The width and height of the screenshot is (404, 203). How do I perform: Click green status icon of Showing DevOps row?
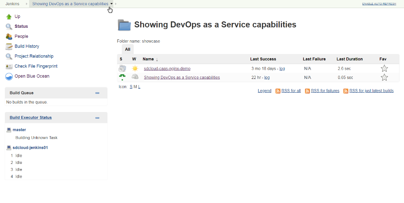122,77
